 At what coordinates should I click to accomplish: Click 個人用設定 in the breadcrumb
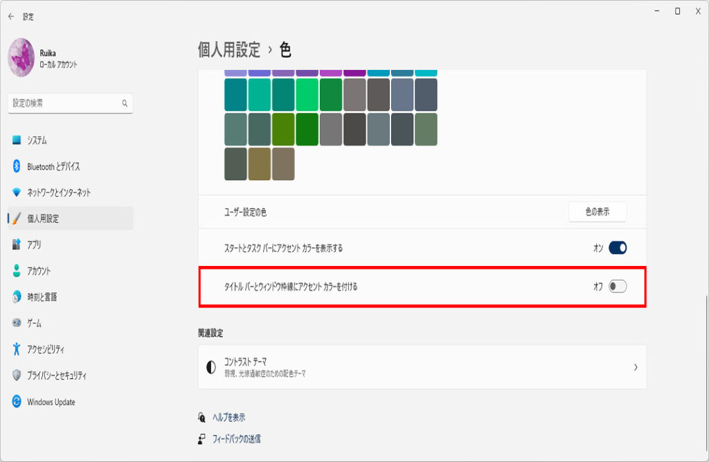(229, 50)
